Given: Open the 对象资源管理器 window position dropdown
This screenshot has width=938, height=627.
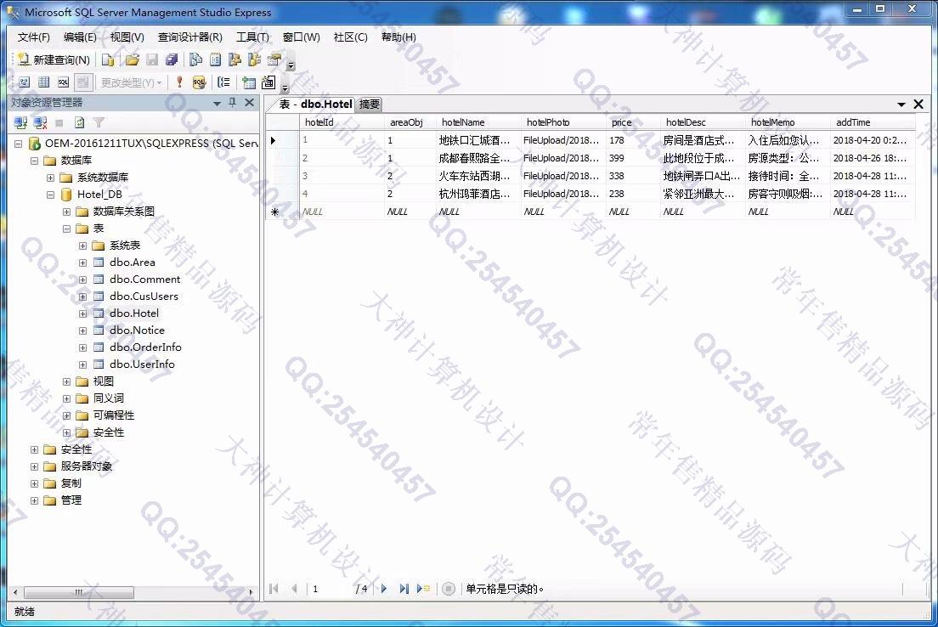Looking at the screenshot, I should pyautogui.click(x=218, y=103).
